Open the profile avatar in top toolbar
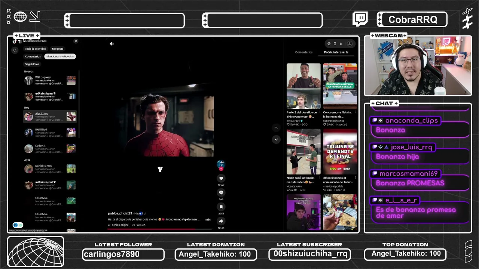Image resolution: width=479 pixels, height=269 pixels. (350, 44)
